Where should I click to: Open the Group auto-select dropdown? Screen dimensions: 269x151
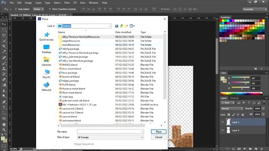pyautogui.click(x=39, y=9)
